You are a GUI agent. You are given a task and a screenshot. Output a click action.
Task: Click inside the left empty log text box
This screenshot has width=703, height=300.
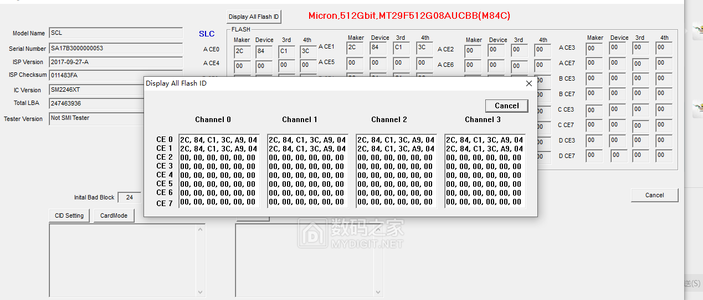pyautogui.click(x=122, y=261)
